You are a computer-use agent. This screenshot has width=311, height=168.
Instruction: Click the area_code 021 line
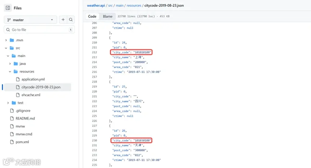(x=127, y=67)
